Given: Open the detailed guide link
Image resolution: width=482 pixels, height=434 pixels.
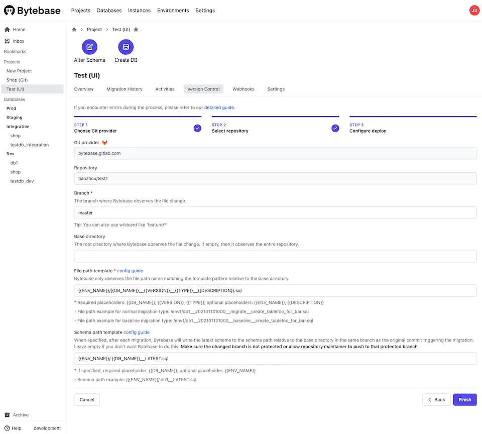Looking at the screenshot, I should (219, 107).
